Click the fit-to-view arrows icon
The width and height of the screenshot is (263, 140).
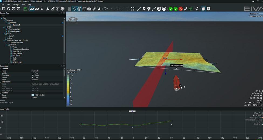[x=132, y=9]
